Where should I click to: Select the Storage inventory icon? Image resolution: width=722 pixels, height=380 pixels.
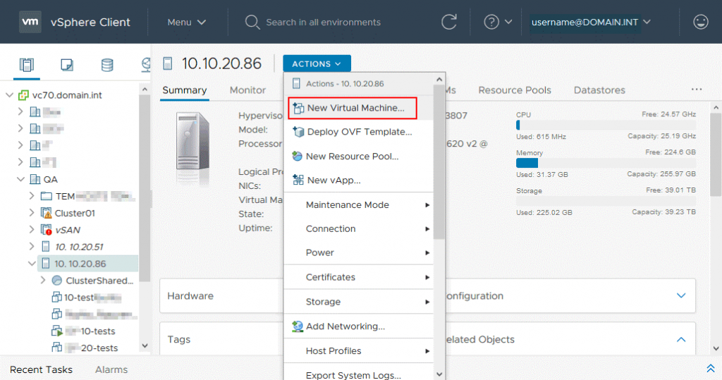pyautogui.click(x=107, y=66)
